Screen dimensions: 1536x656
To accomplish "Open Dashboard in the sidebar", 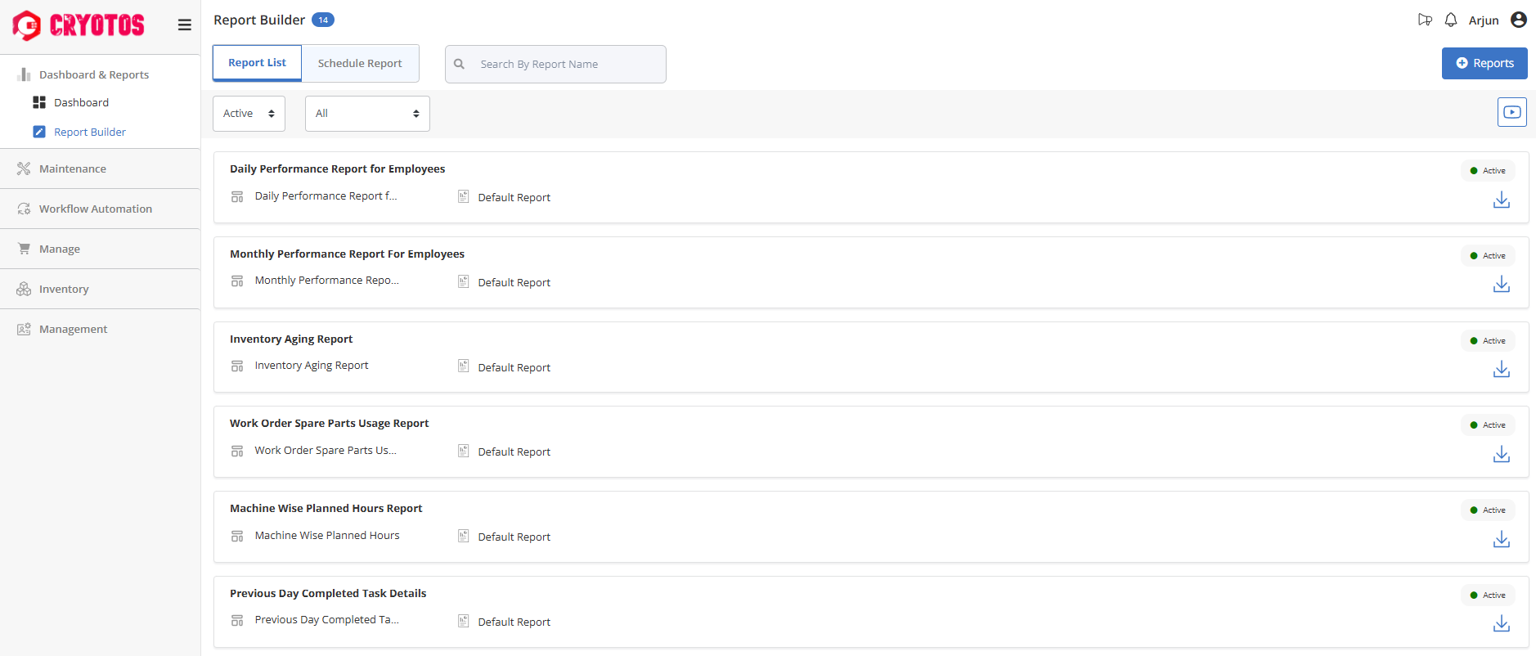I will 81,102.
